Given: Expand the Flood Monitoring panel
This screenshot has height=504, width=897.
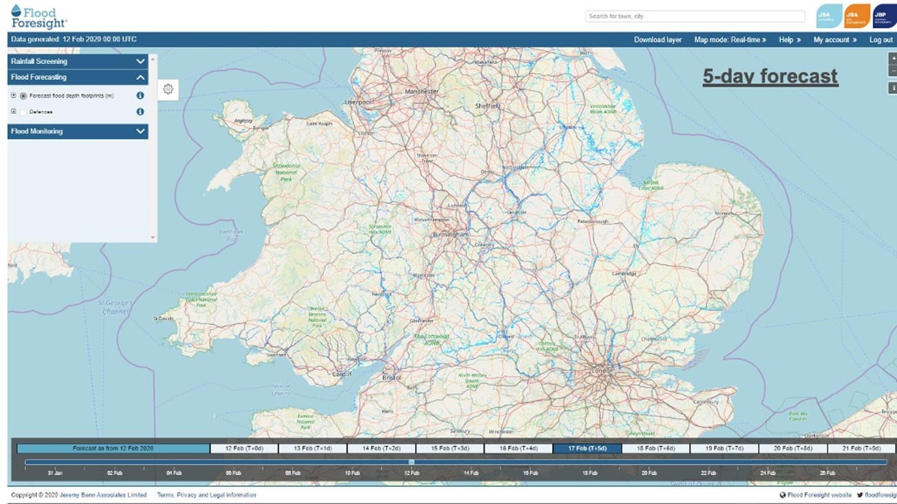Looking at the screenshot, I should pos(140,131).
